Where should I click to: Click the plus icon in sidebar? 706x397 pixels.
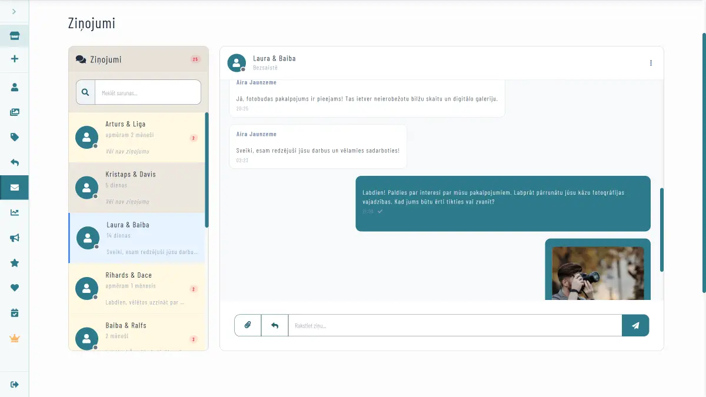15,59
